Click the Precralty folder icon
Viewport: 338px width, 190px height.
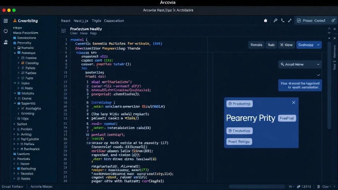(15, 43)
